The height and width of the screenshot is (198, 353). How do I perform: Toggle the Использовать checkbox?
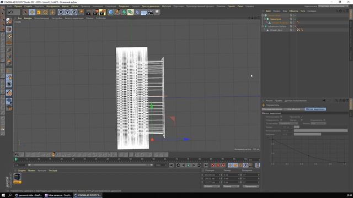[281, 117]
